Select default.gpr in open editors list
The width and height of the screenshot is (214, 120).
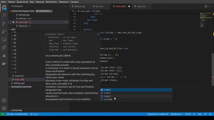24,15
